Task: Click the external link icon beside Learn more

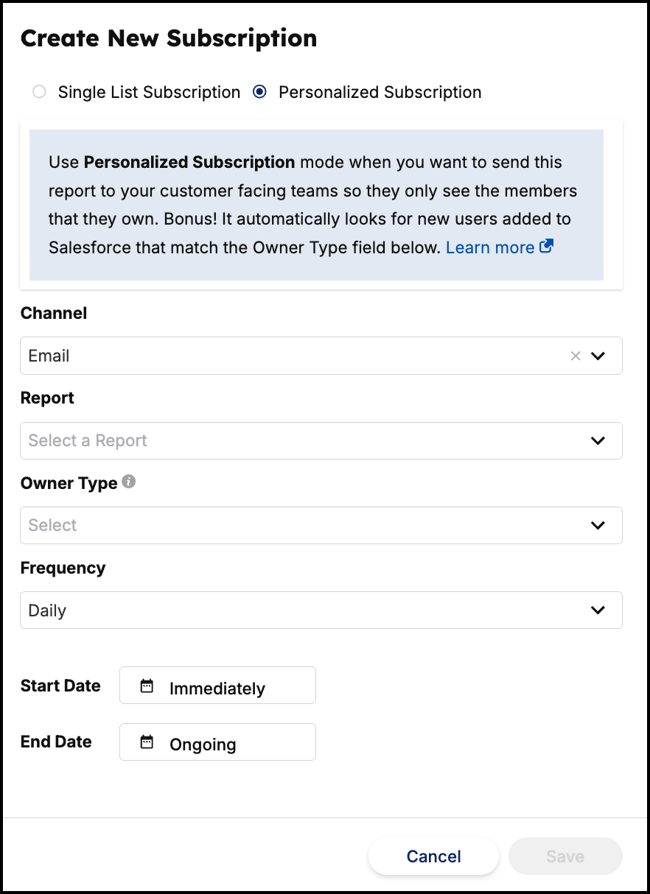Action: (x=546, y=247)
